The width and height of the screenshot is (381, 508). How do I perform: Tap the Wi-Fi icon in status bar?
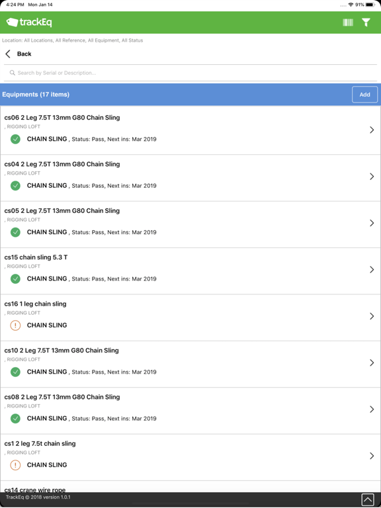tap(351, 5)
